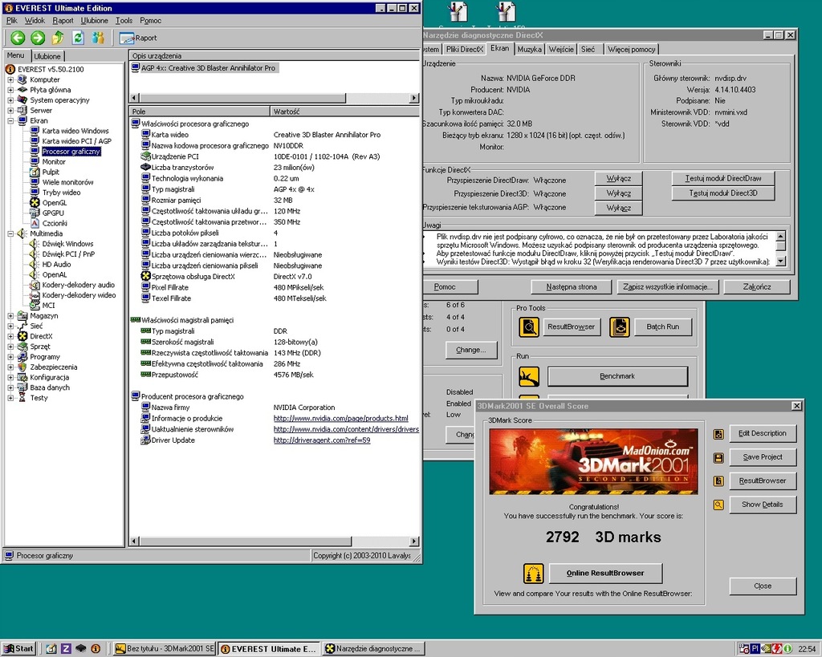Image resolution: width=822 pixels, height=657 pixels.
Task: Switch to the Muzyka tab in DirectX tool
Action: (529, 49)
